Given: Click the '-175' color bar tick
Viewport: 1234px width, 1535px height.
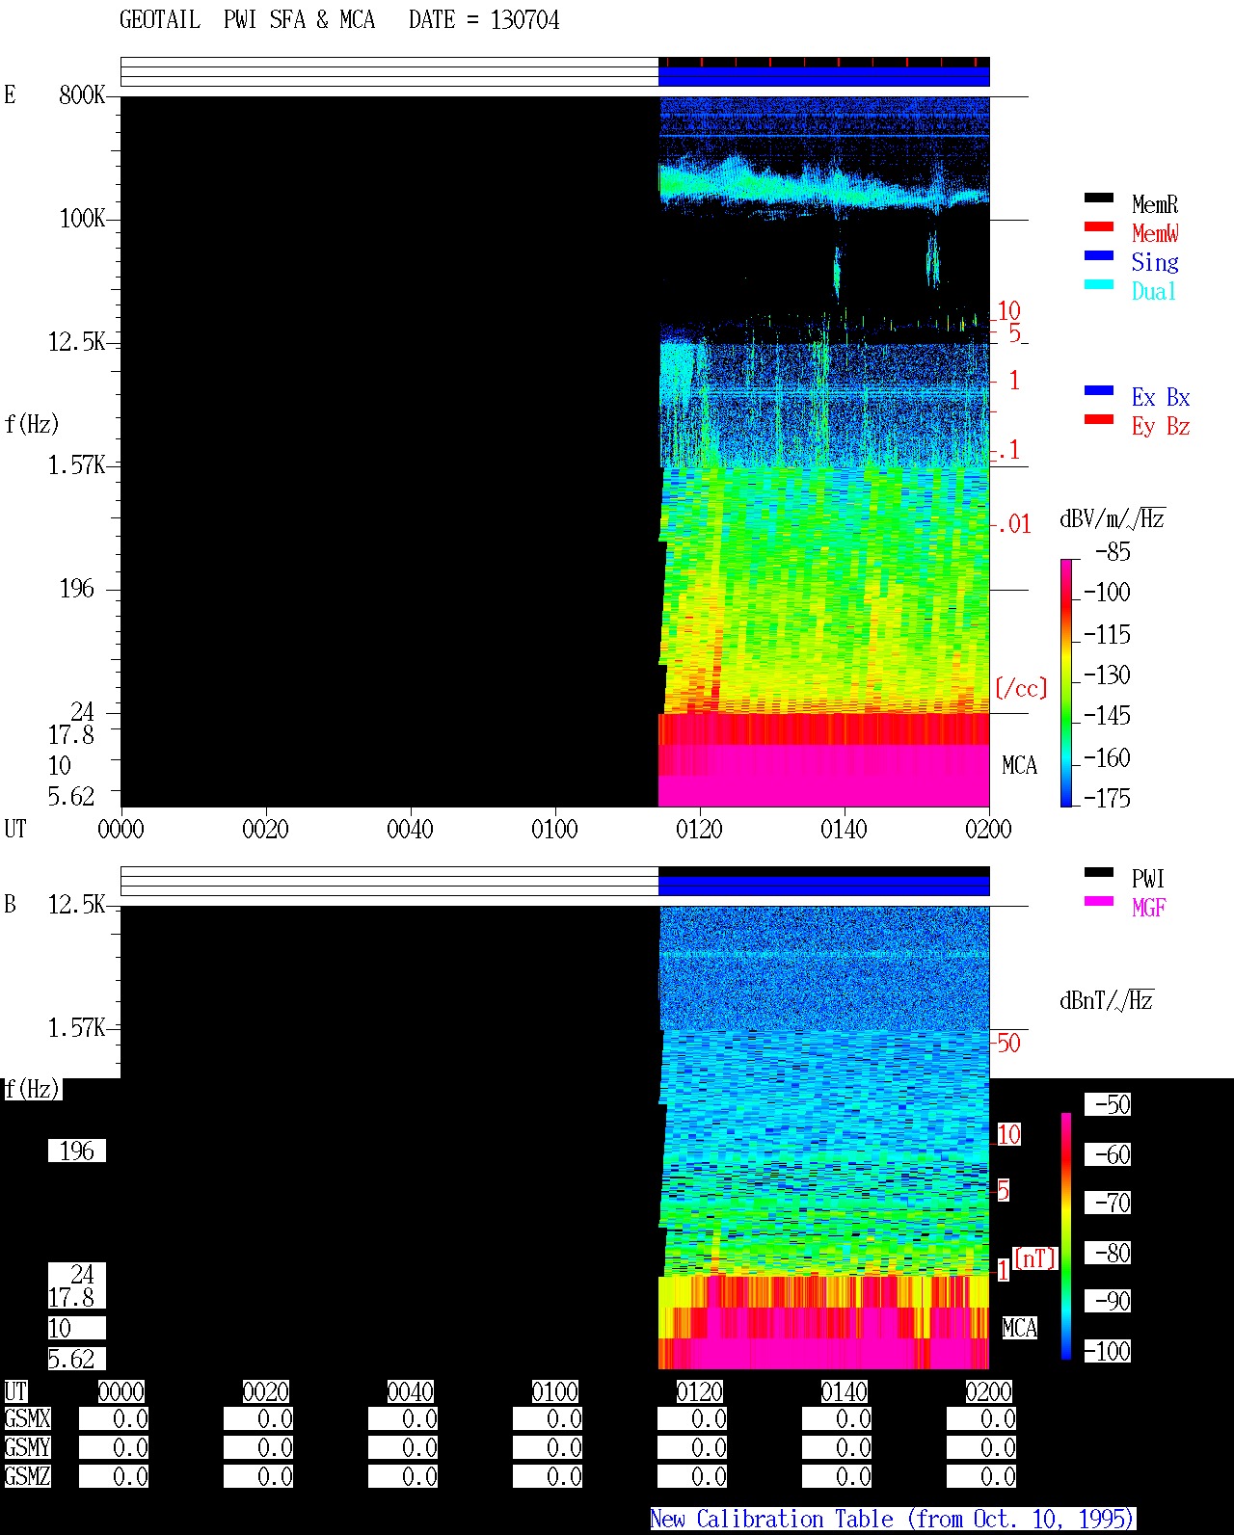Looking at the screenshot, I should 1107,799.
